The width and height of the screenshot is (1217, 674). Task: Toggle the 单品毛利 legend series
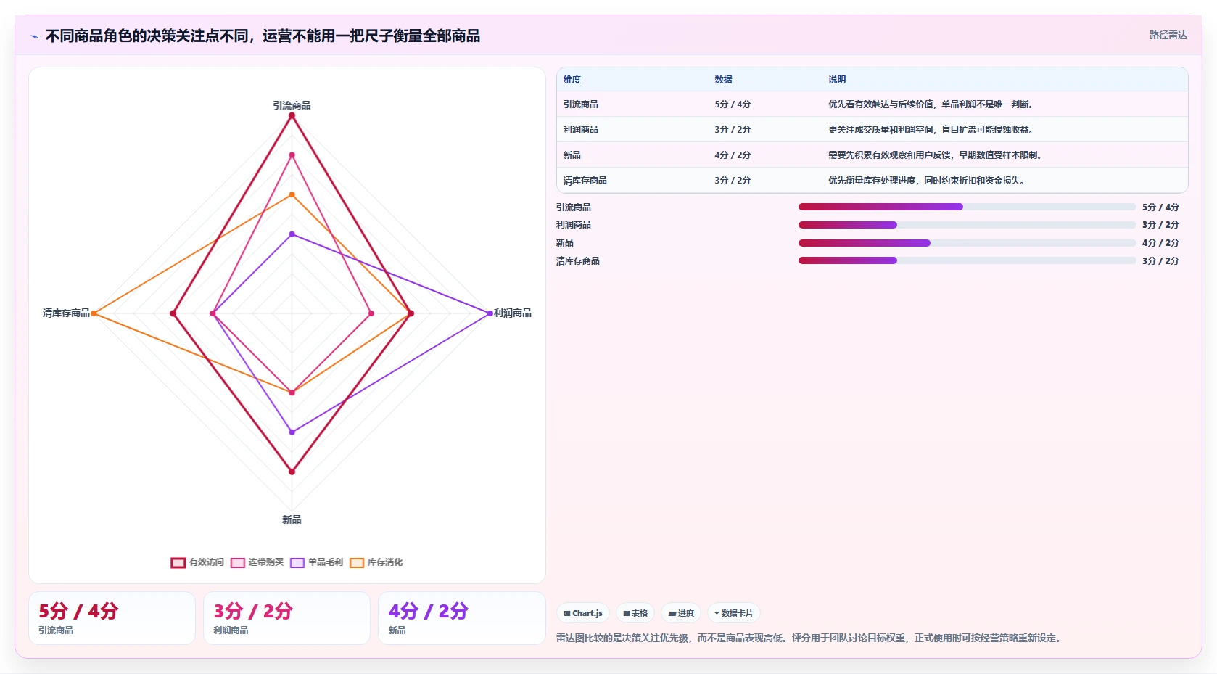point(317,562)
